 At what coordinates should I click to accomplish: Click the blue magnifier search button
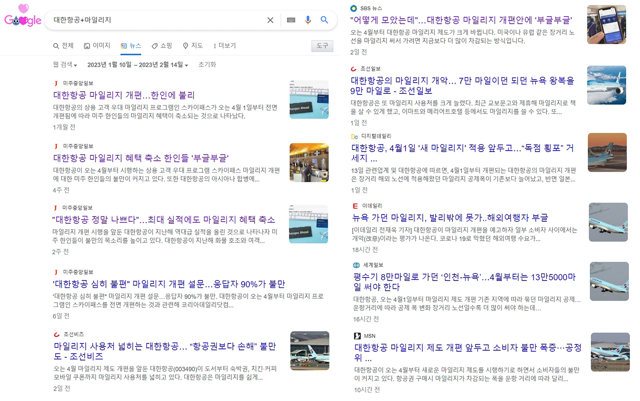point(324,20)
